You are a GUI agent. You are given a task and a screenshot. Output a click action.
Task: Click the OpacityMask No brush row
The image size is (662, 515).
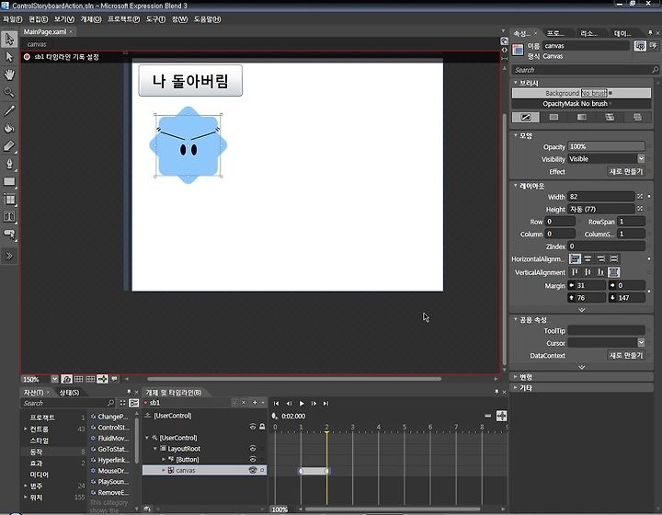pos(581,104)
